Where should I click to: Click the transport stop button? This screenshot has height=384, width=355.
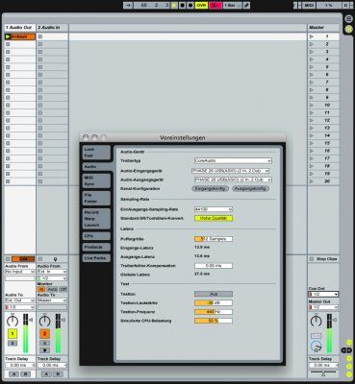point(182,6)
